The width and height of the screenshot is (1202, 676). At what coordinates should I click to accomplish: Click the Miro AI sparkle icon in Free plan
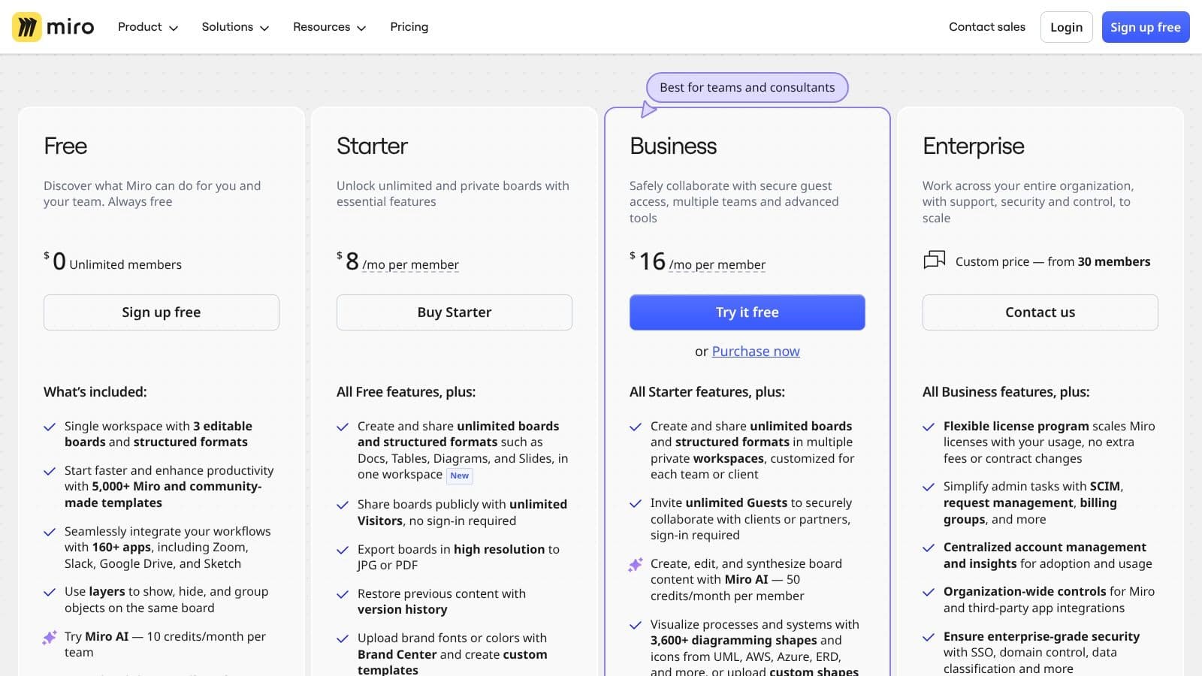click(50, 638)
